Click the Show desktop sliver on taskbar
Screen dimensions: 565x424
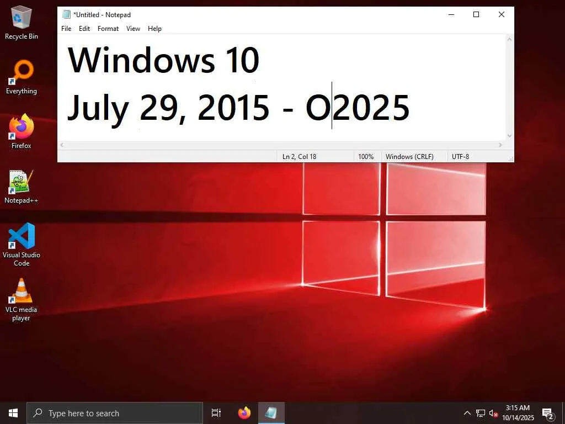(x=563, y=413)
